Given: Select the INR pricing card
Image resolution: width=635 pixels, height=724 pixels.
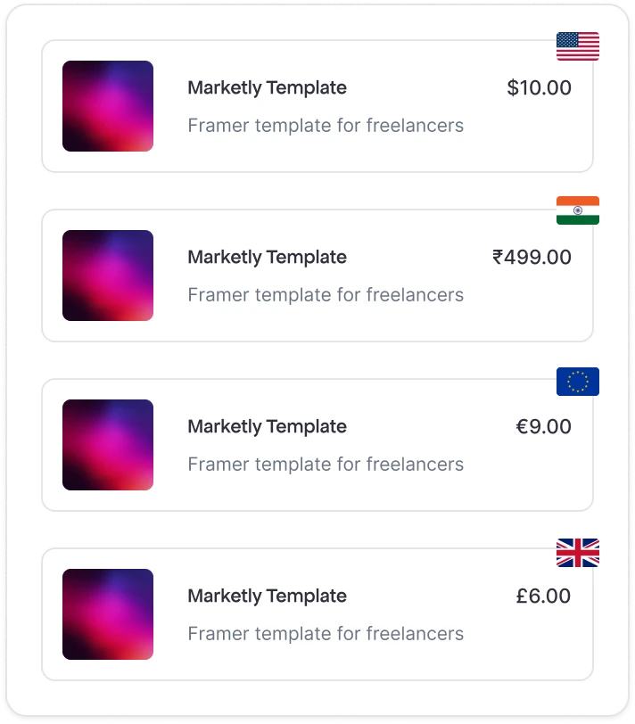Looking at the screenshot, I should [317, 275].
